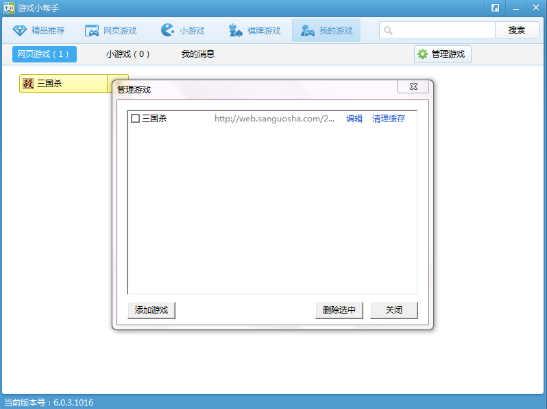
Task: Tick the 三国杀 checkbox in the dialog
Action: tap(135, 119)
